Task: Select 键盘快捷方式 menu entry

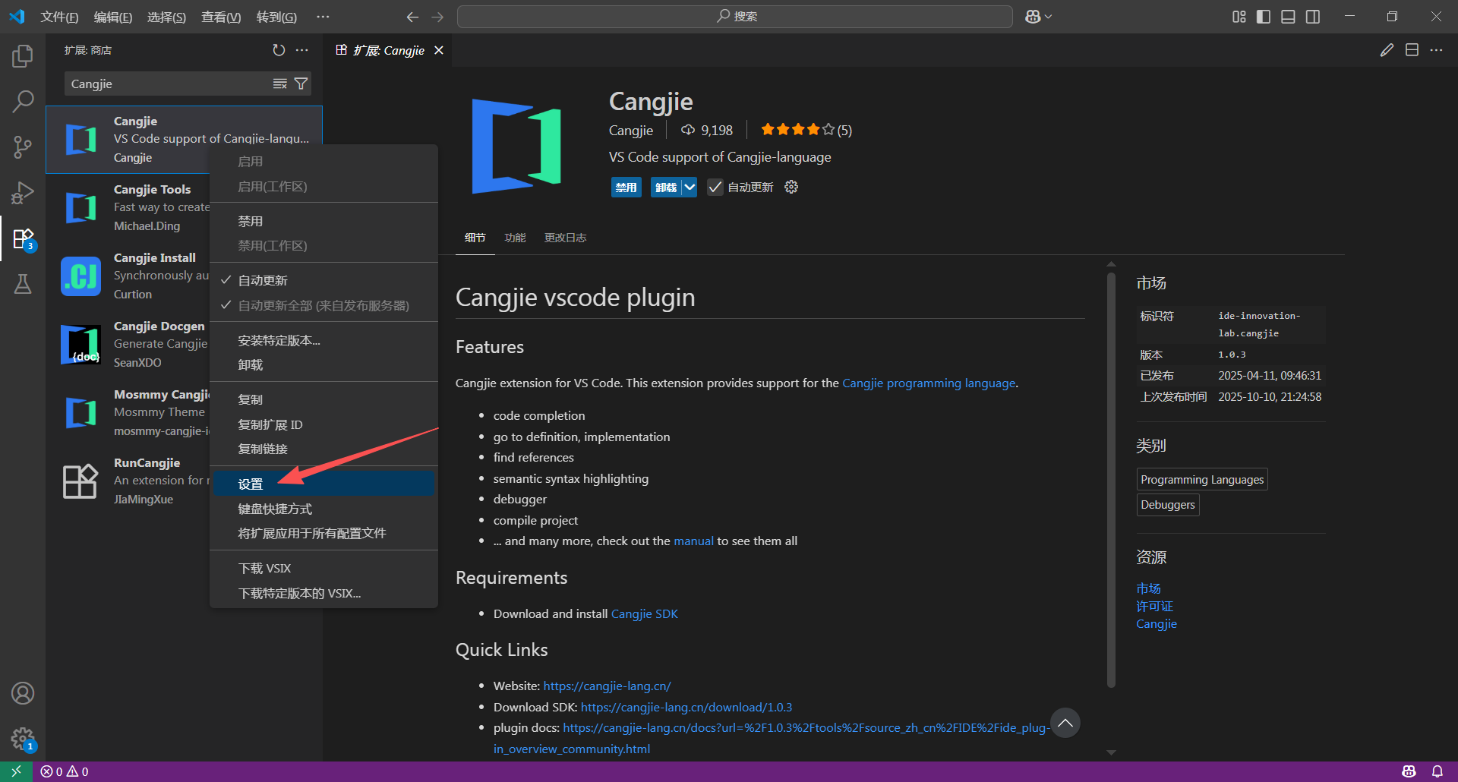Action: click(x=323, y=509)
